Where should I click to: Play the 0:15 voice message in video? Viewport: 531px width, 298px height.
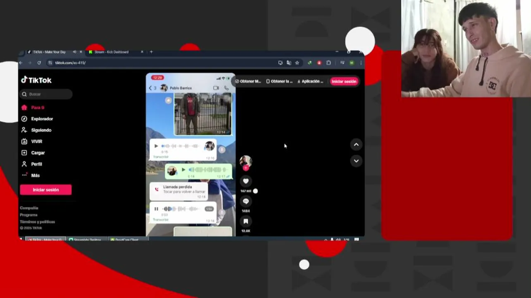click(156, 146)
